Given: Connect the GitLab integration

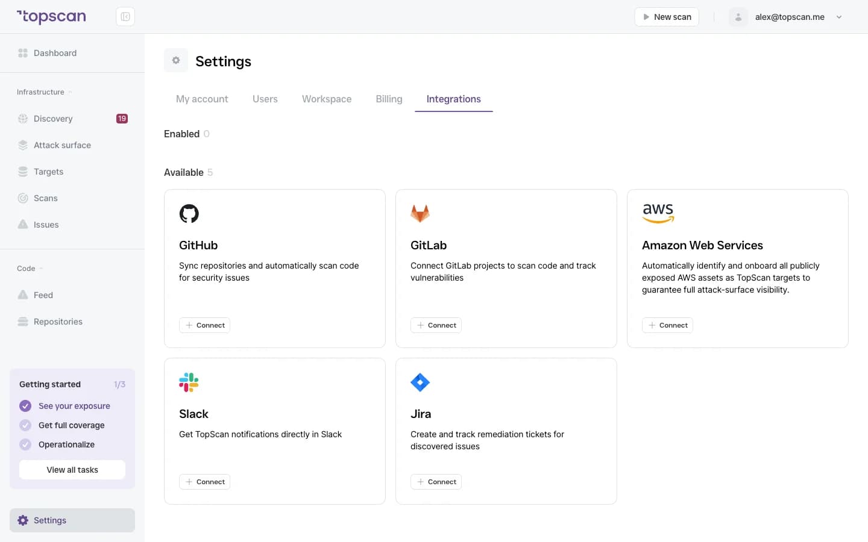Looking at the screenshot, I should (x=436, y=325).
